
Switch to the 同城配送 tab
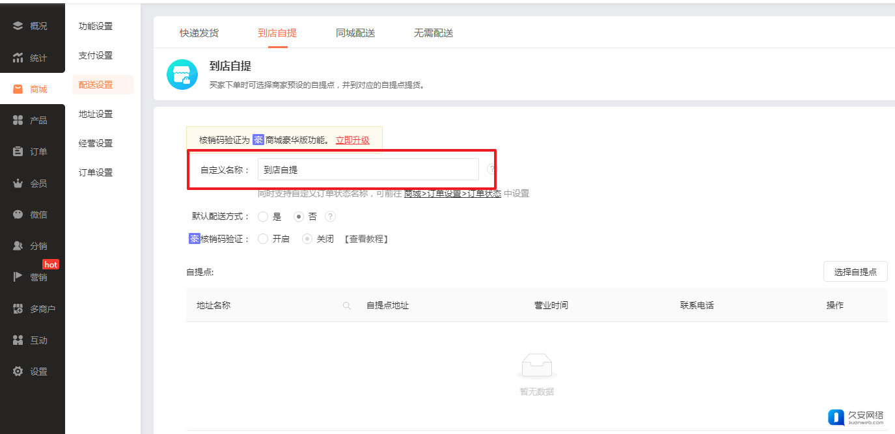[355, 33]
